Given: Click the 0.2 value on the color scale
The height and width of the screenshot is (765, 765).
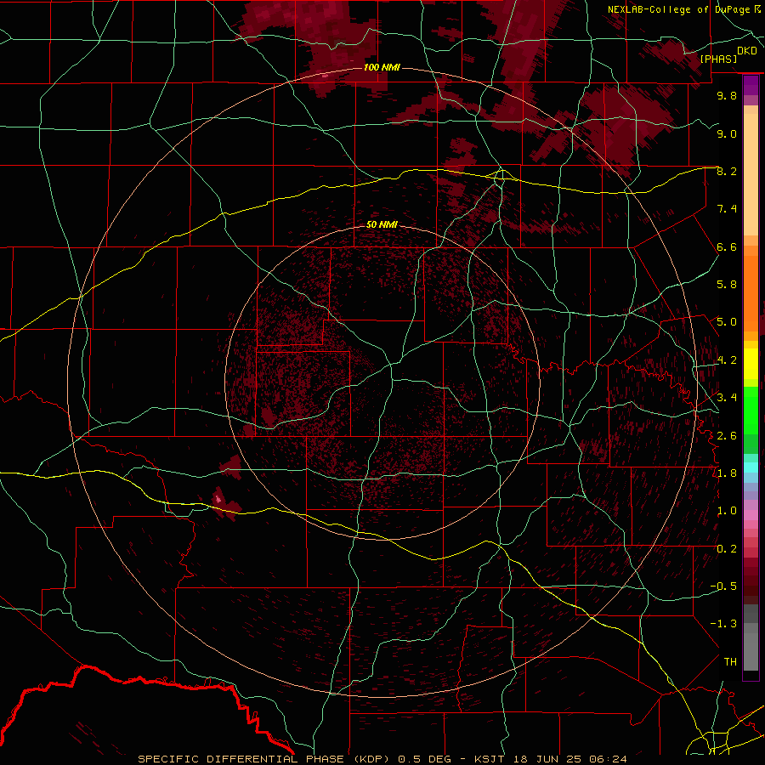Looking at the screenshot, I should [x=727, y=549].
